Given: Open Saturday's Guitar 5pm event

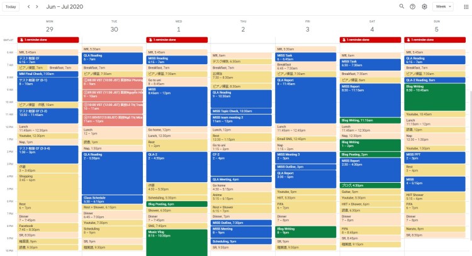Looking at the screenshot, I should pos(371,192).
